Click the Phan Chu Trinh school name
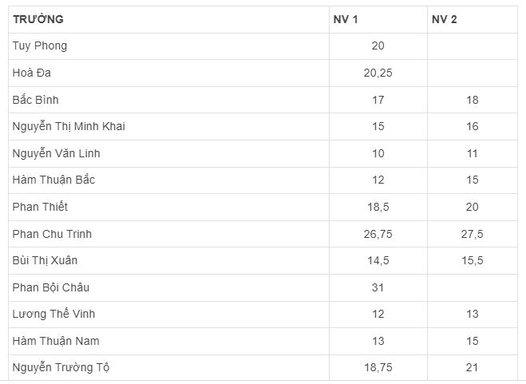This screenshot has height=384, width=526. [52, 234]
